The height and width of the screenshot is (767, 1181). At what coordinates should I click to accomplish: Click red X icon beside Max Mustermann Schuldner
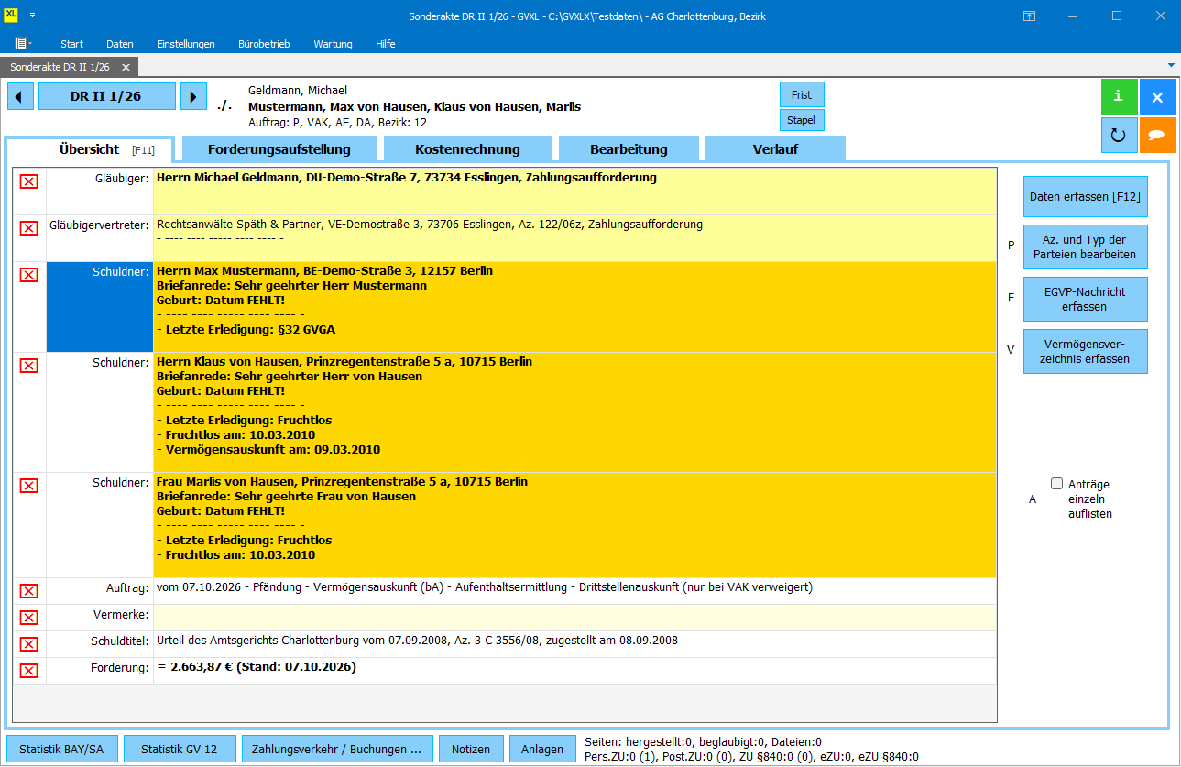[x=29, y=275]
